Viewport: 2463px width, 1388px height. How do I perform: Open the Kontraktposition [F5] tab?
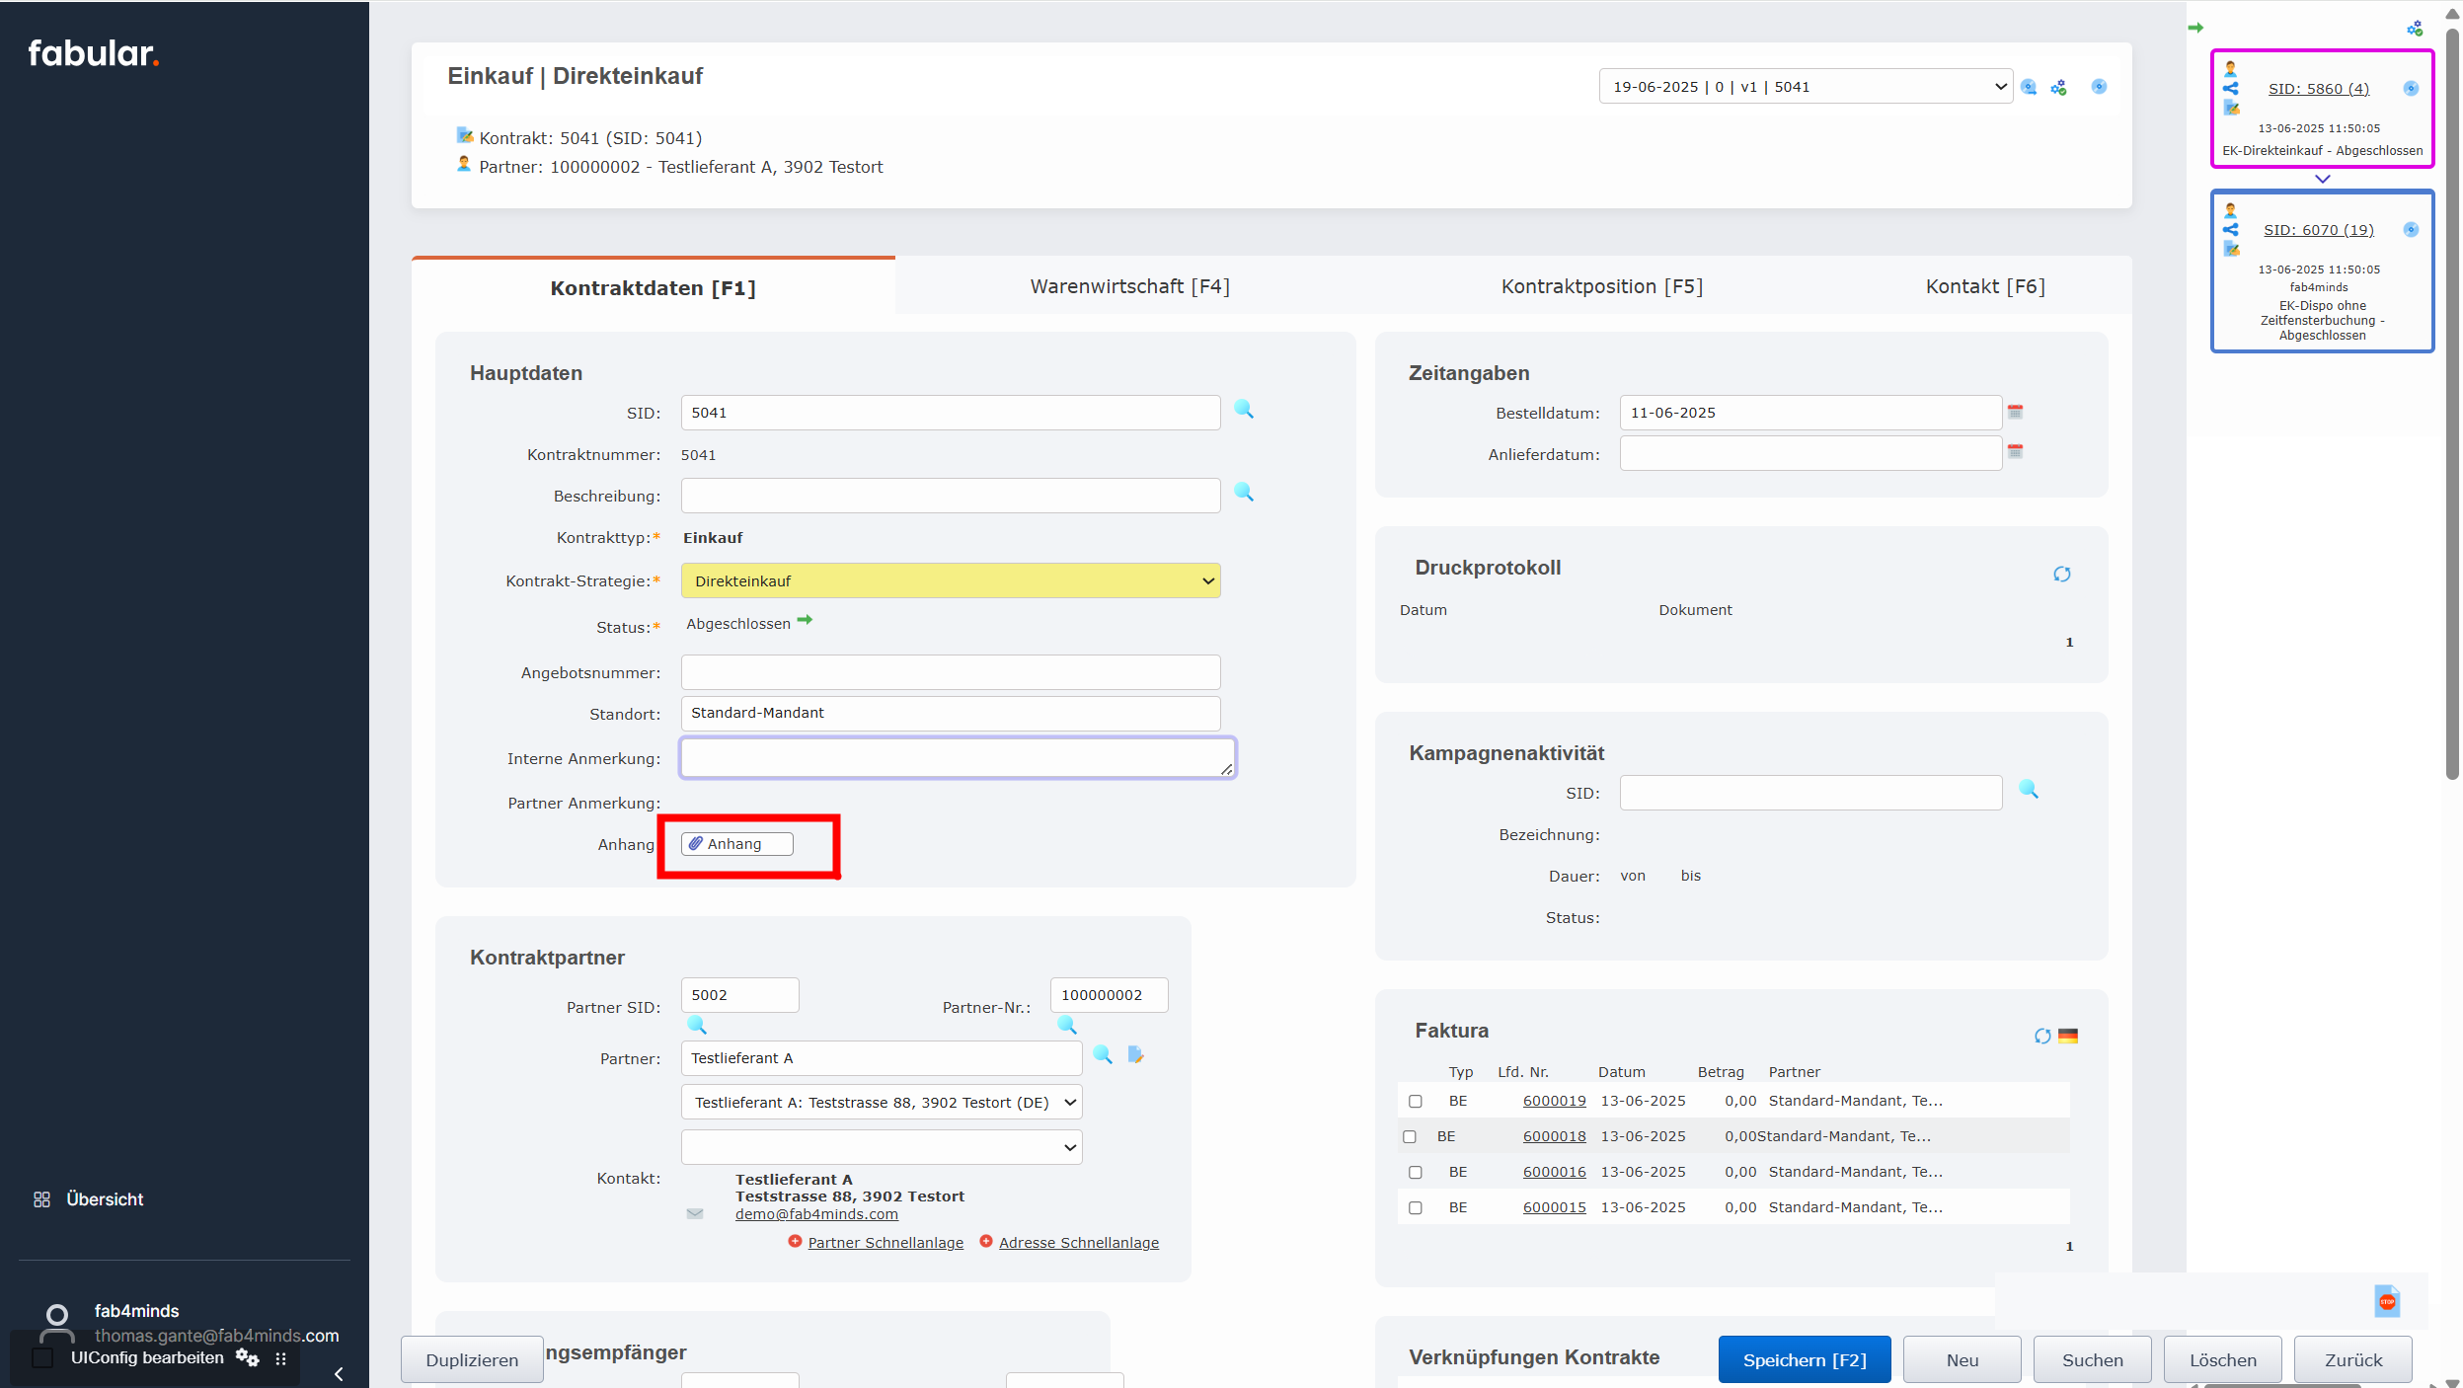(1601, 286)
